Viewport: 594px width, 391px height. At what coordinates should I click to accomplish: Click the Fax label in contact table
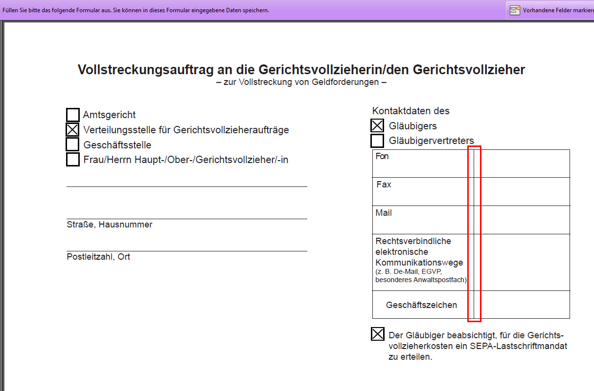coord(384,185)
